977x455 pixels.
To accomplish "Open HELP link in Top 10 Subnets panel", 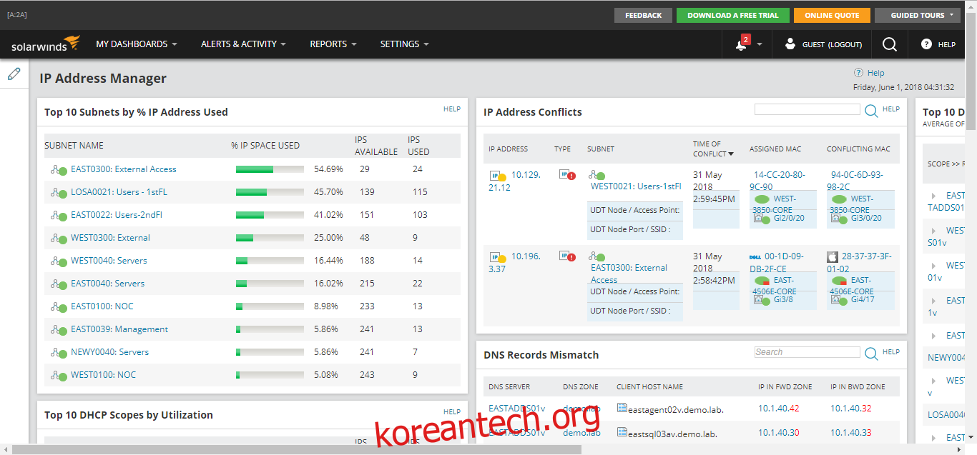I will (452, 109).
